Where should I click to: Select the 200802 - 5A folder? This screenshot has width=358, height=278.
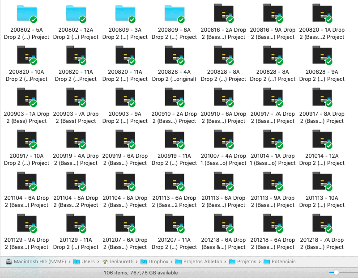[x=26, y=13]
